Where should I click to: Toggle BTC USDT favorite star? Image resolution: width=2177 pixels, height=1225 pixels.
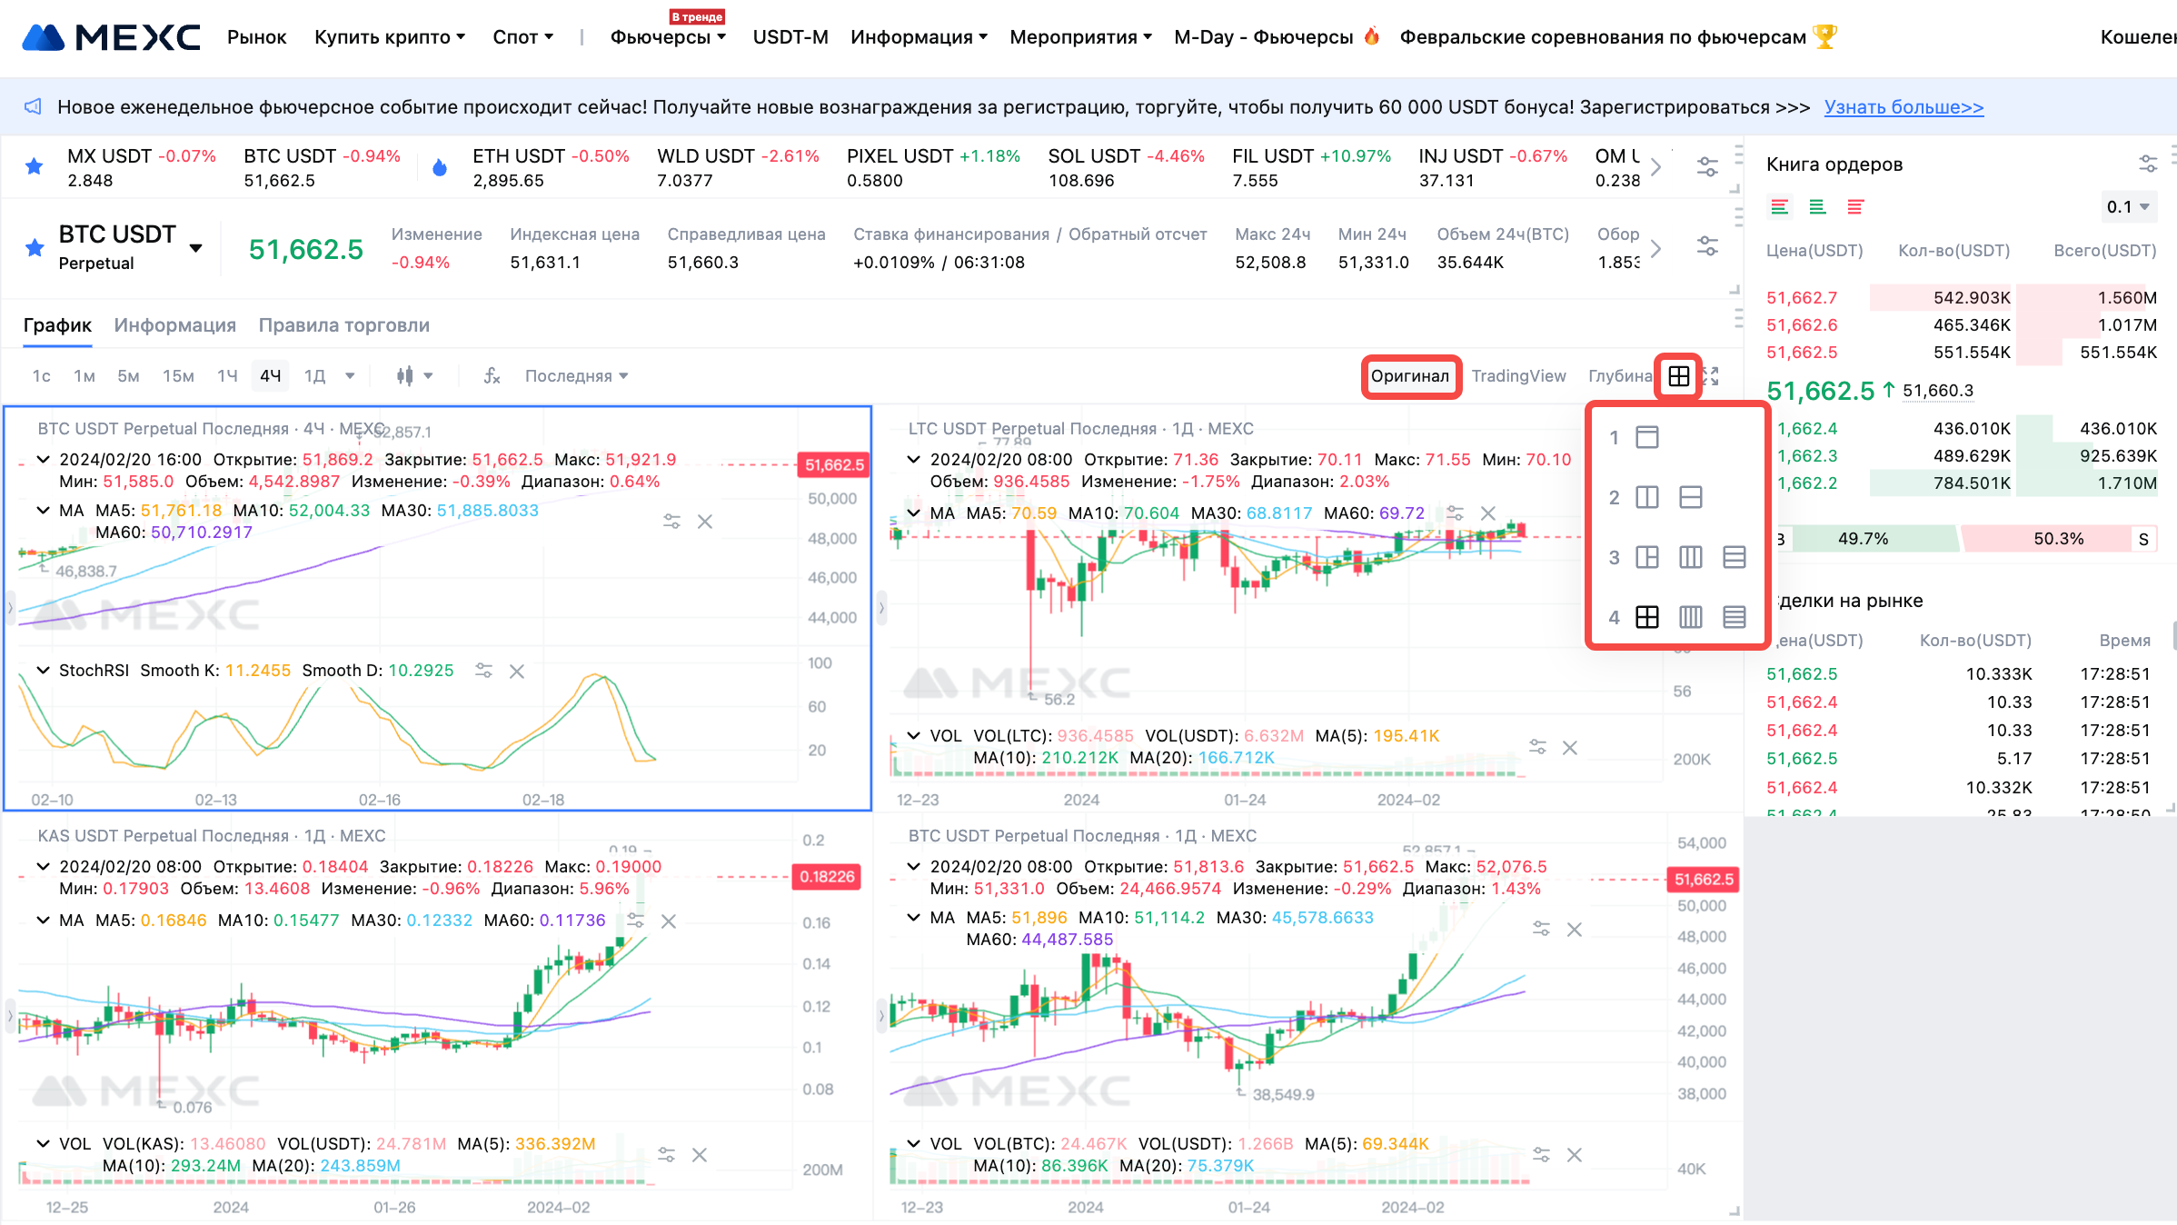click(35, 247)
